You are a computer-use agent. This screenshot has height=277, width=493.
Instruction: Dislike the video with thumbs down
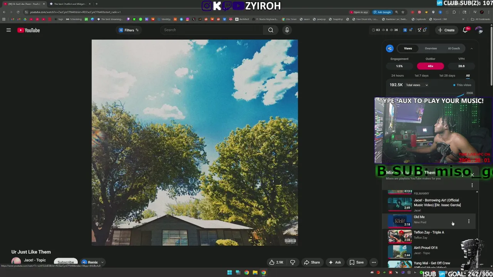point(293,262)
